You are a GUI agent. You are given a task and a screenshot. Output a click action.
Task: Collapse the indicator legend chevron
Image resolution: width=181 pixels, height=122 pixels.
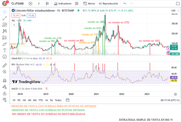click(14, 25)
